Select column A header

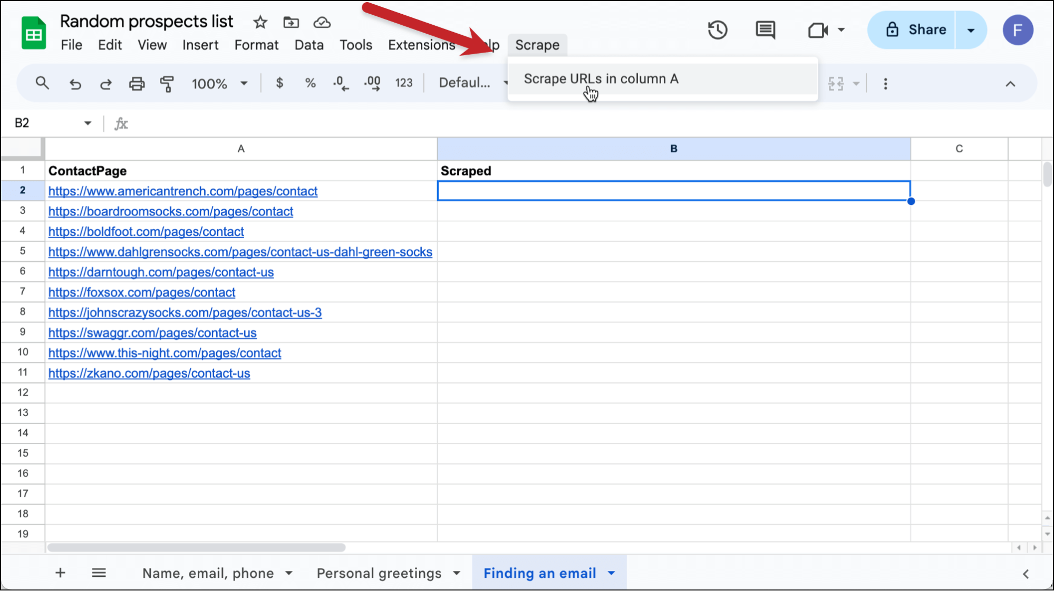point(241,149)
